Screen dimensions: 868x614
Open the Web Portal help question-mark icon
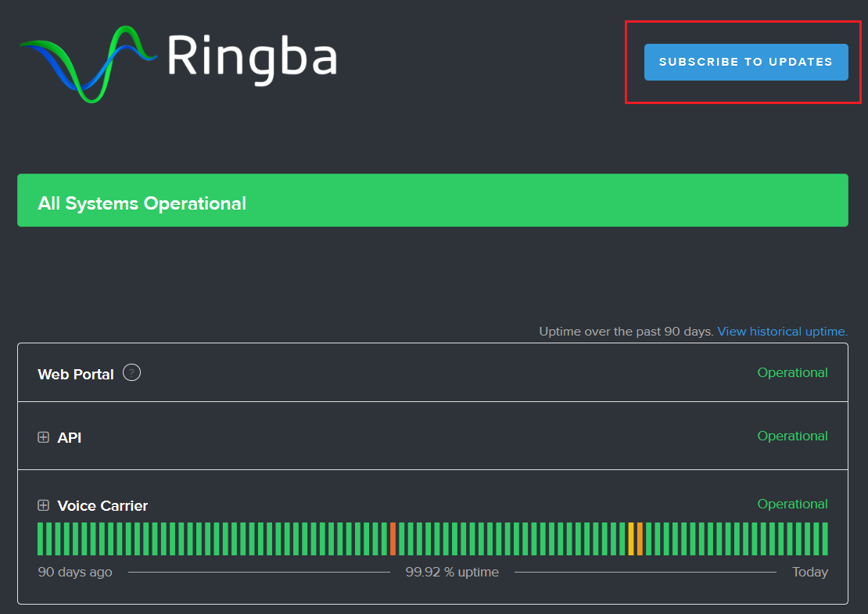pos(131,372)
